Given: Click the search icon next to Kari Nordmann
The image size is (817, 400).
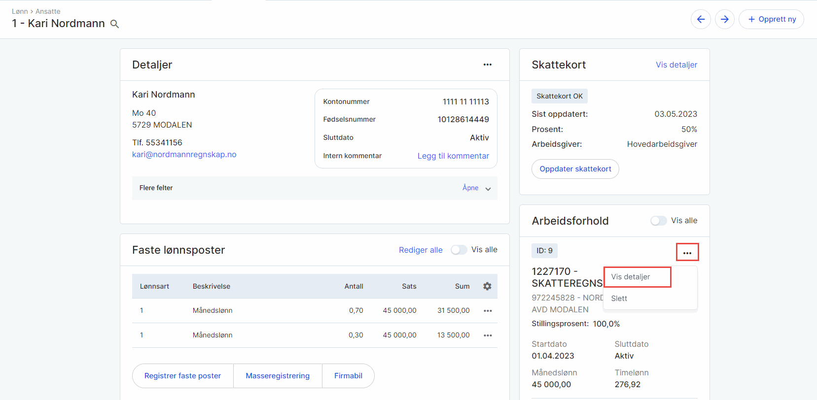Looking at the screenshot, I should coord(114,24).
